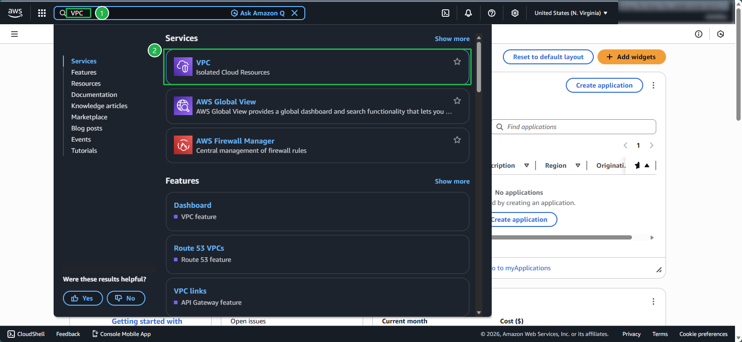Open CloudShell in the footer
This screenshot has height=342, width=742.
click(26, 334)
